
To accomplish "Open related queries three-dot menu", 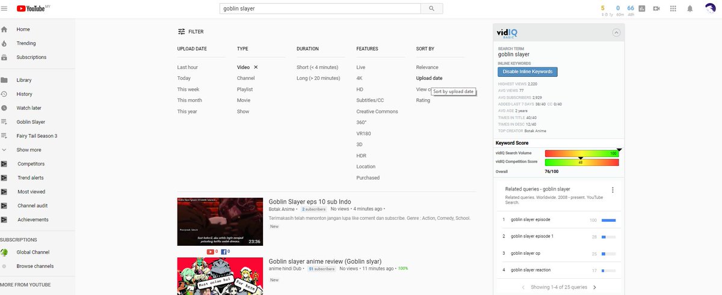I will pyautogui.click(x=613, y=190).
